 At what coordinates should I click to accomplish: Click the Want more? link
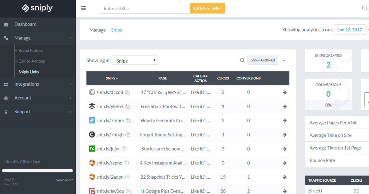65,180
